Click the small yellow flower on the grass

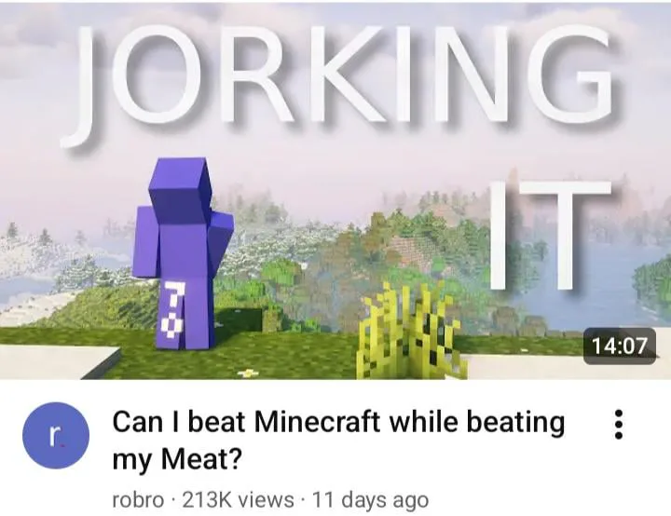tap(248, 373)
